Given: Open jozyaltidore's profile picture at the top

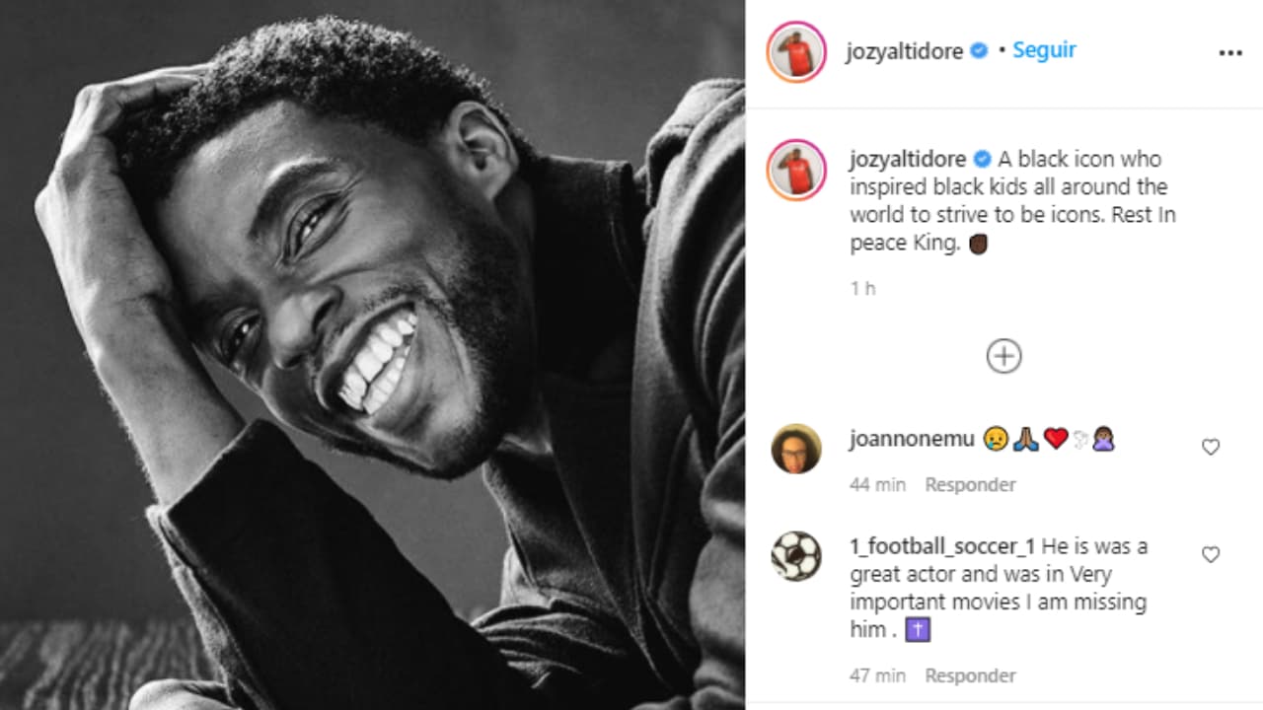Looking at the screenshot, I should coord(795,51).
